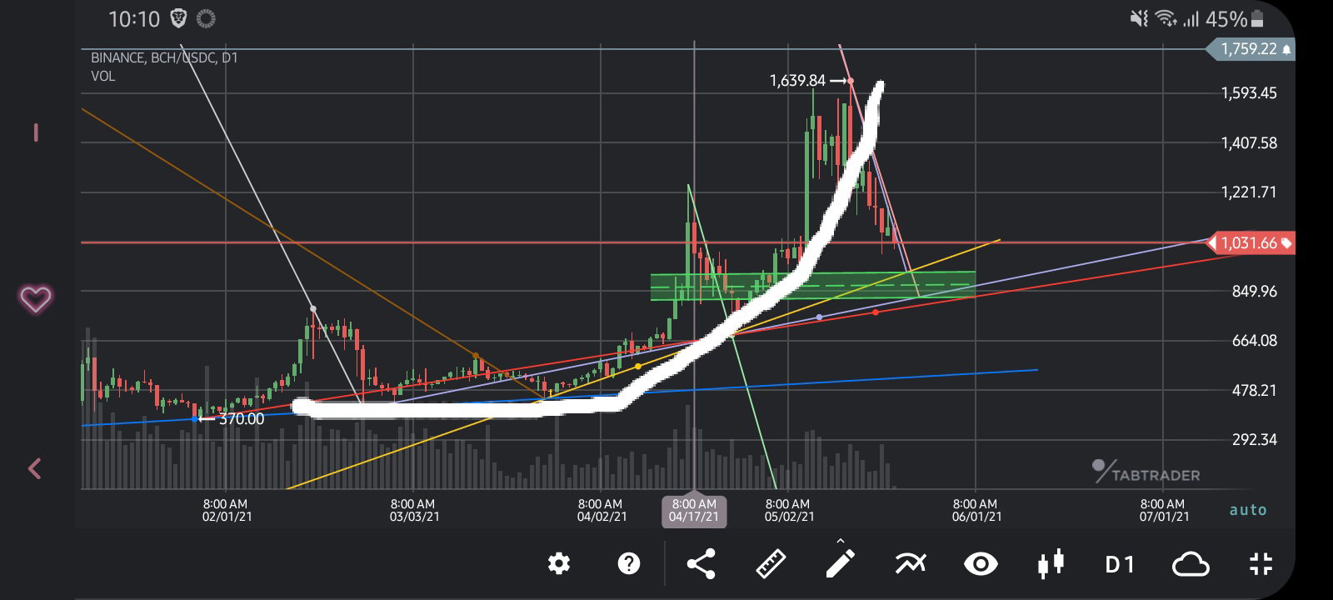Screen dimensions: 1333x600
Task: Toggle auto price scaling
Action: 1248,510
